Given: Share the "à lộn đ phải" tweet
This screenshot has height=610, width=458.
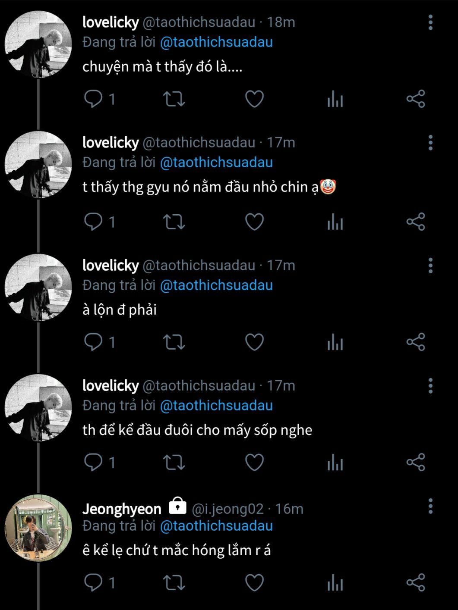Looking at the screenshot, I should click(416, 342).
